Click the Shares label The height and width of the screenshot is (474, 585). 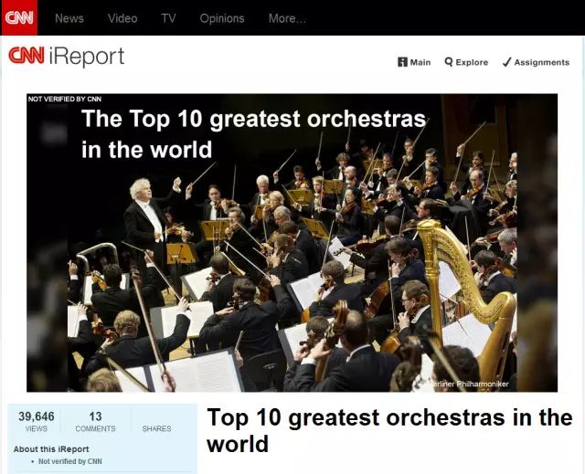[156, 428]
